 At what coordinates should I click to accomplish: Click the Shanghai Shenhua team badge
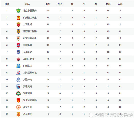(18, 73)
